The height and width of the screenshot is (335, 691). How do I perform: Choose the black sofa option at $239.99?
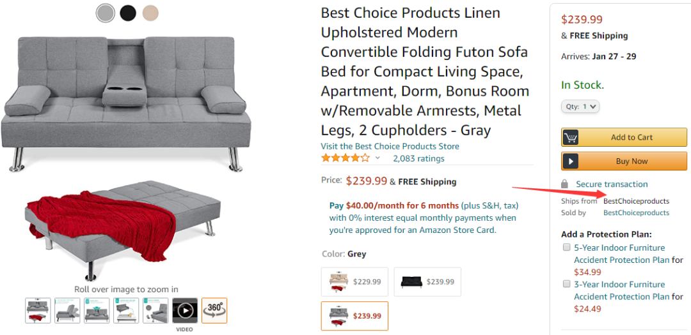click(427, 281)
